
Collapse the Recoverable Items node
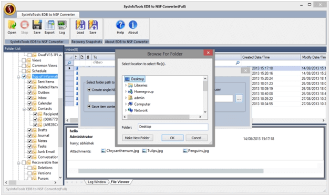(18, 162)
